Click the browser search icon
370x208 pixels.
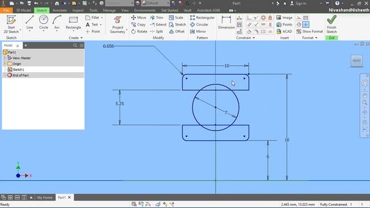click(75, 45)
